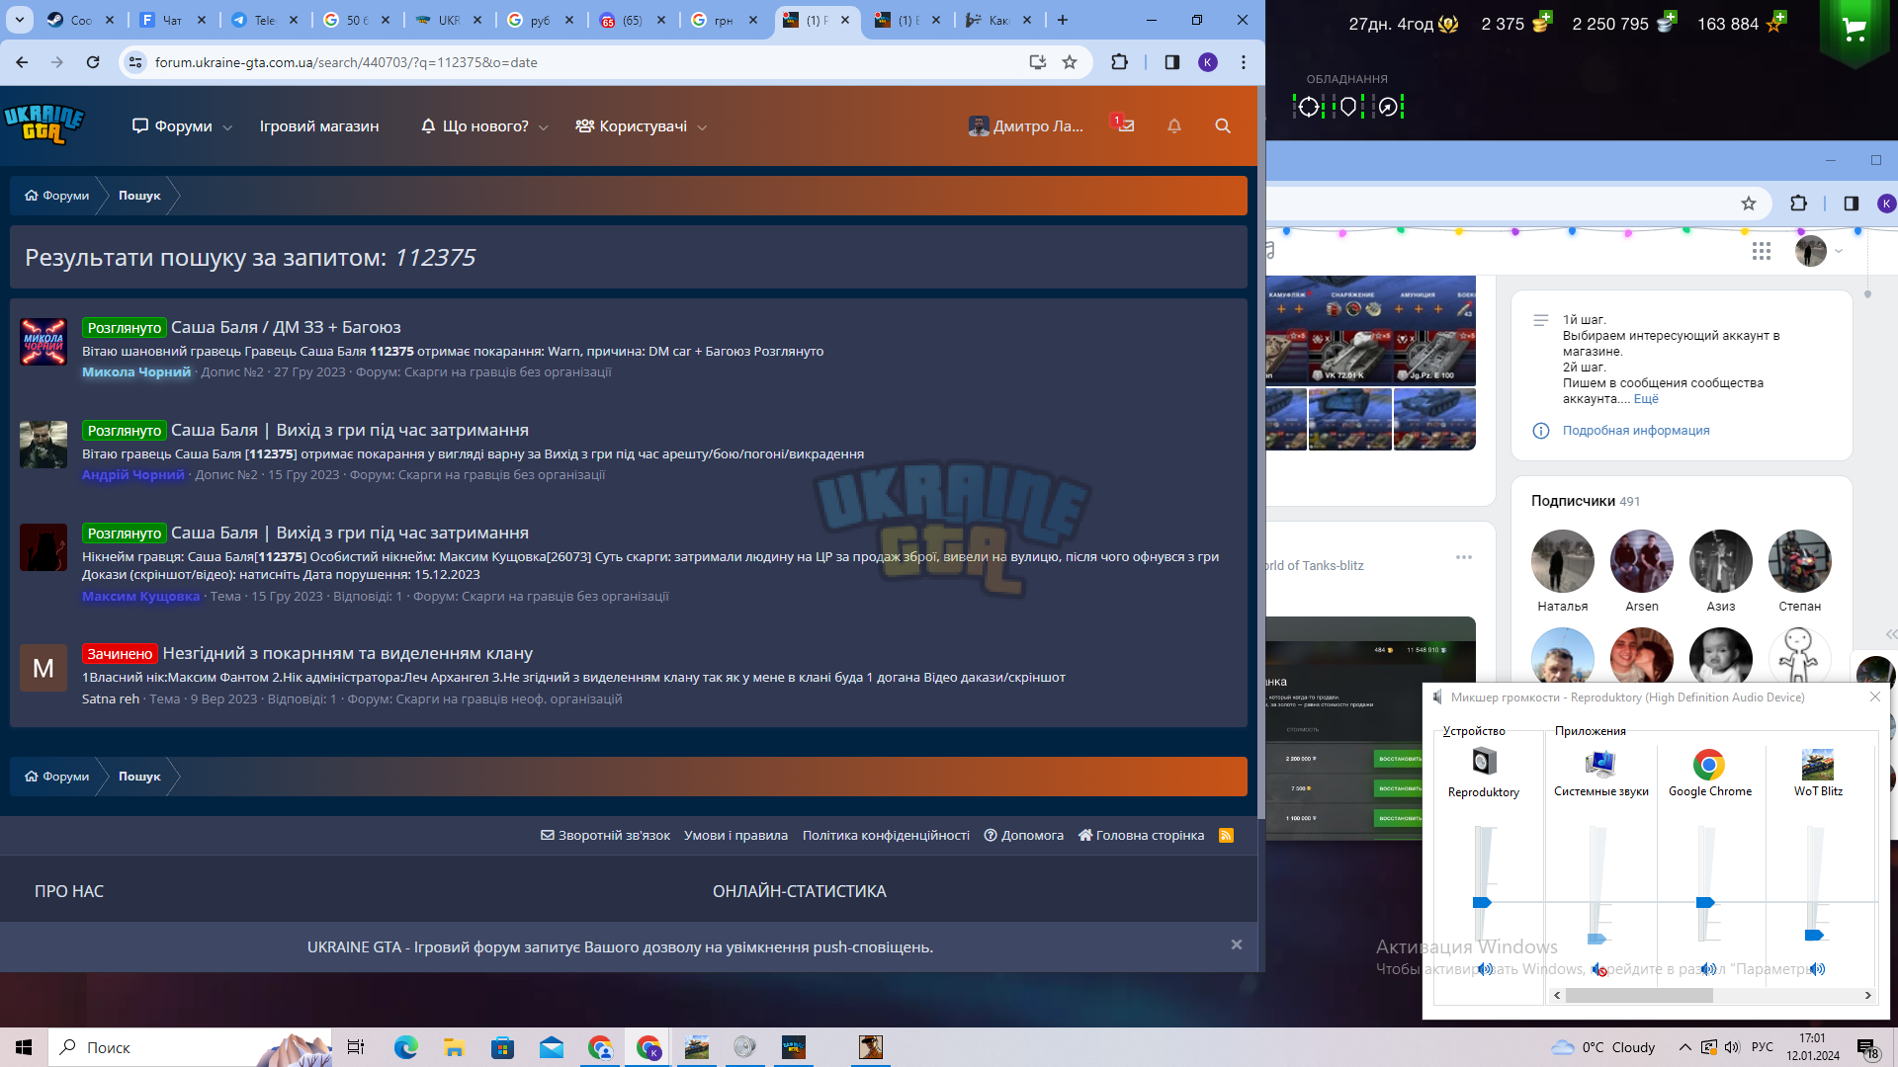The width and height of the screenshot is (1898, 1067).
Task: Mute WoT Blitz in volume mixer
Action: click(x=1817, y=969)
